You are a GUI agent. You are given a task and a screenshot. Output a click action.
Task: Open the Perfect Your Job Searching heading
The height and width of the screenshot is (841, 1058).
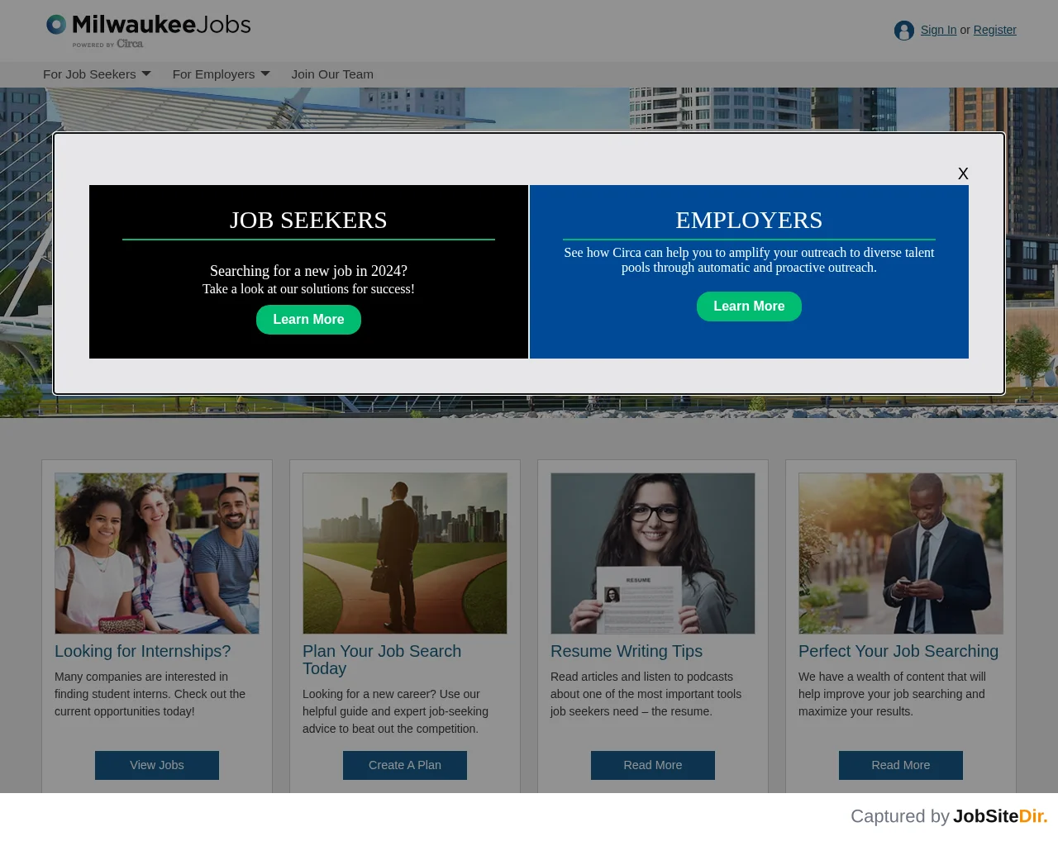898,651
